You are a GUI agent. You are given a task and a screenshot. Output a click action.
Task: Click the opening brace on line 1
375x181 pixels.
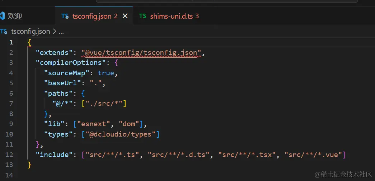[29, 43]
